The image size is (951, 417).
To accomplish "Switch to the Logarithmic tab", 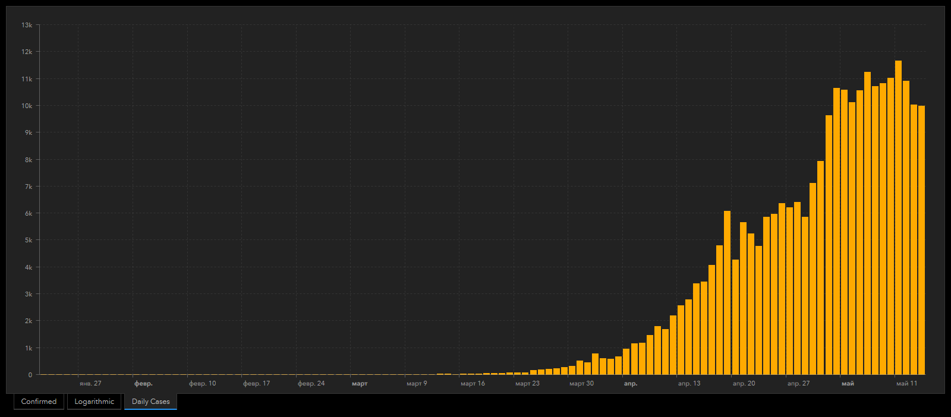I will point(94,402).
